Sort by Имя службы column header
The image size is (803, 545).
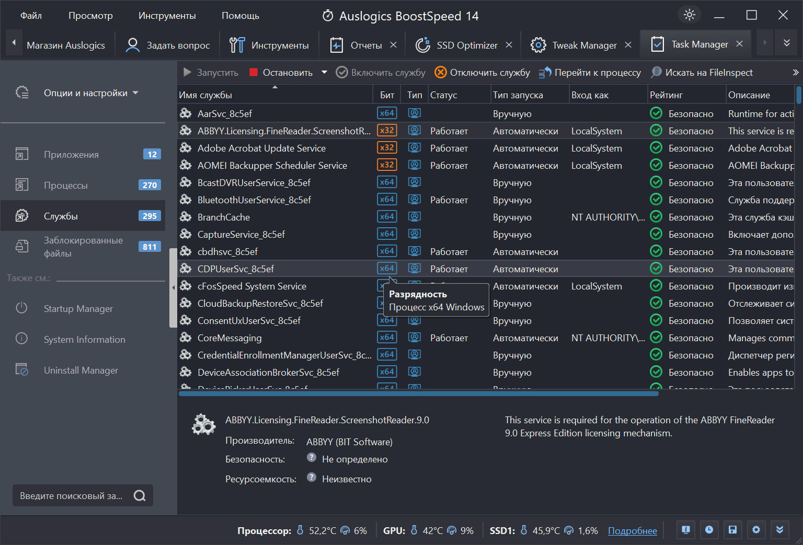pos(276,95)
